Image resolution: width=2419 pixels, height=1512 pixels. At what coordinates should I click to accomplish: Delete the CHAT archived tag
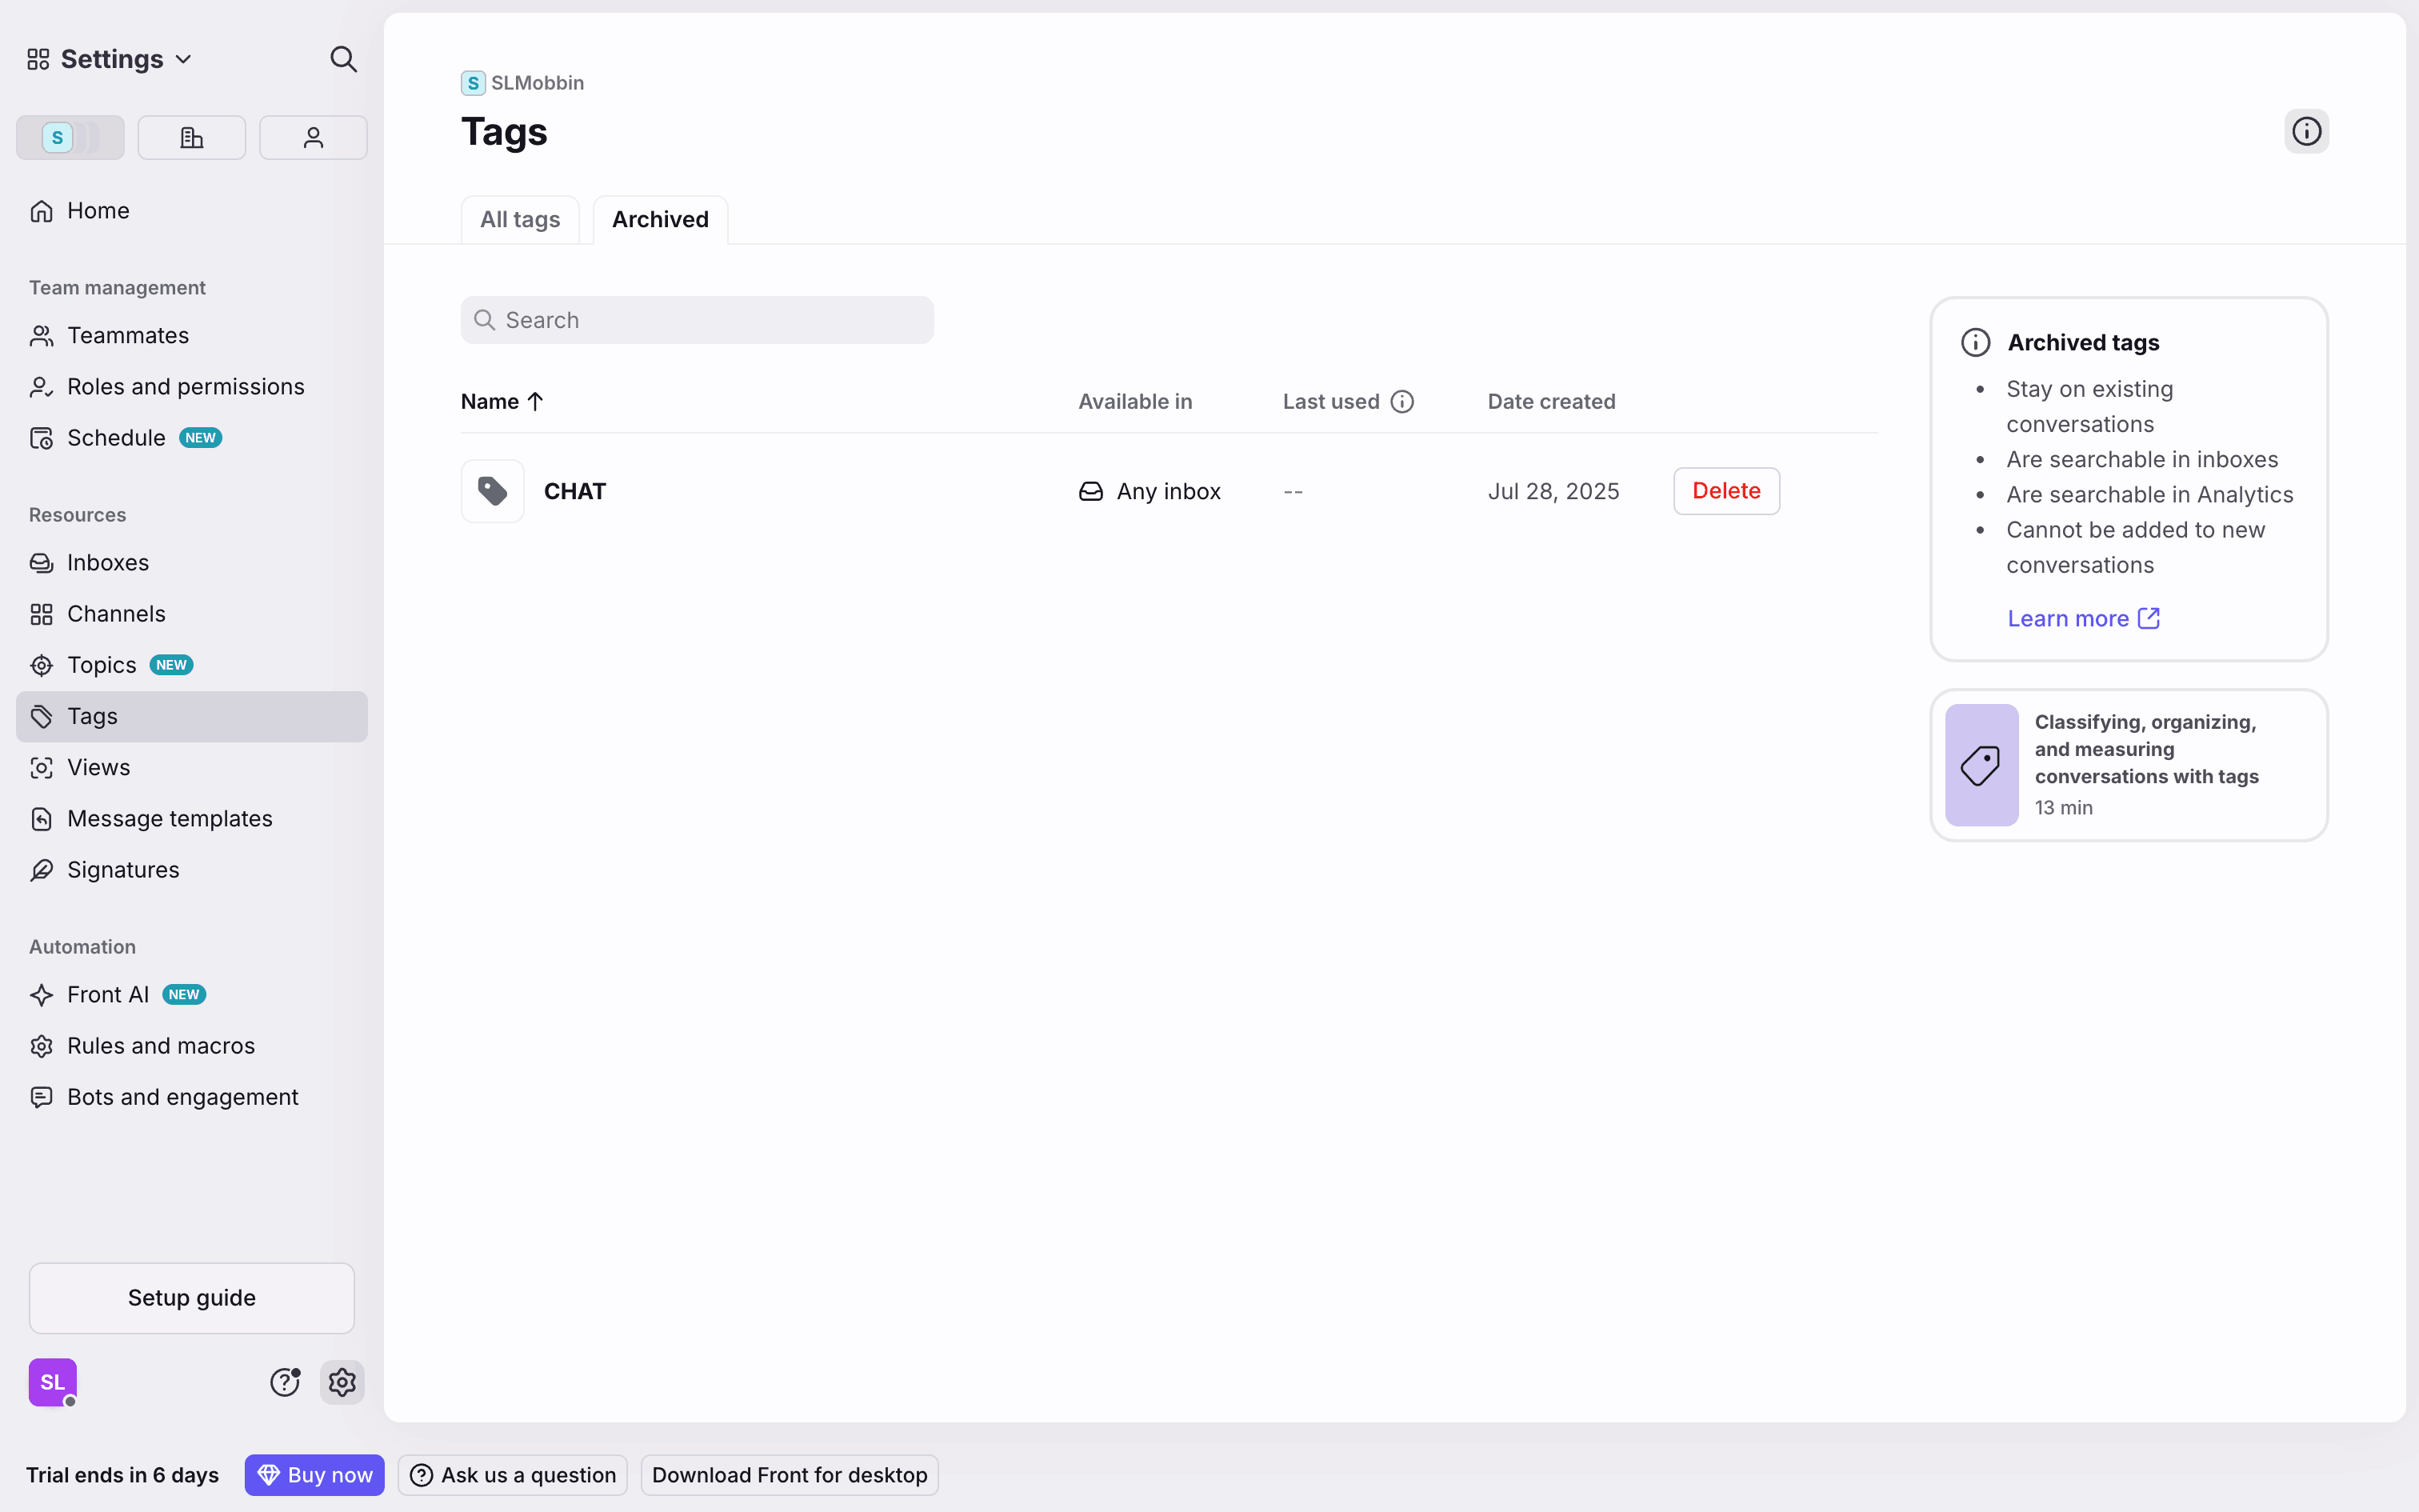pos(1726,491)
